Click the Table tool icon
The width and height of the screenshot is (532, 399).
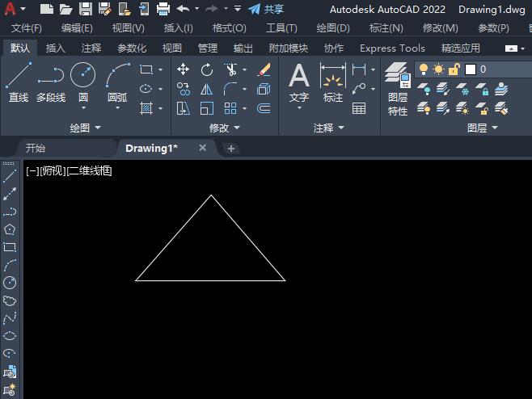pos(359,108)
